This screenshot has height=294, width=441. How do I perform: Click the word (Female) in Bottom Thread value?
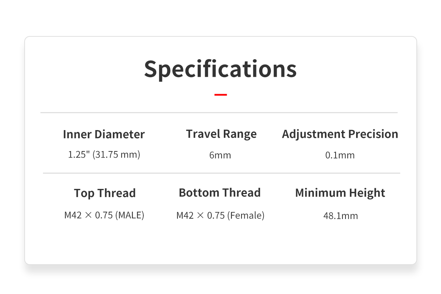[246, 215]
